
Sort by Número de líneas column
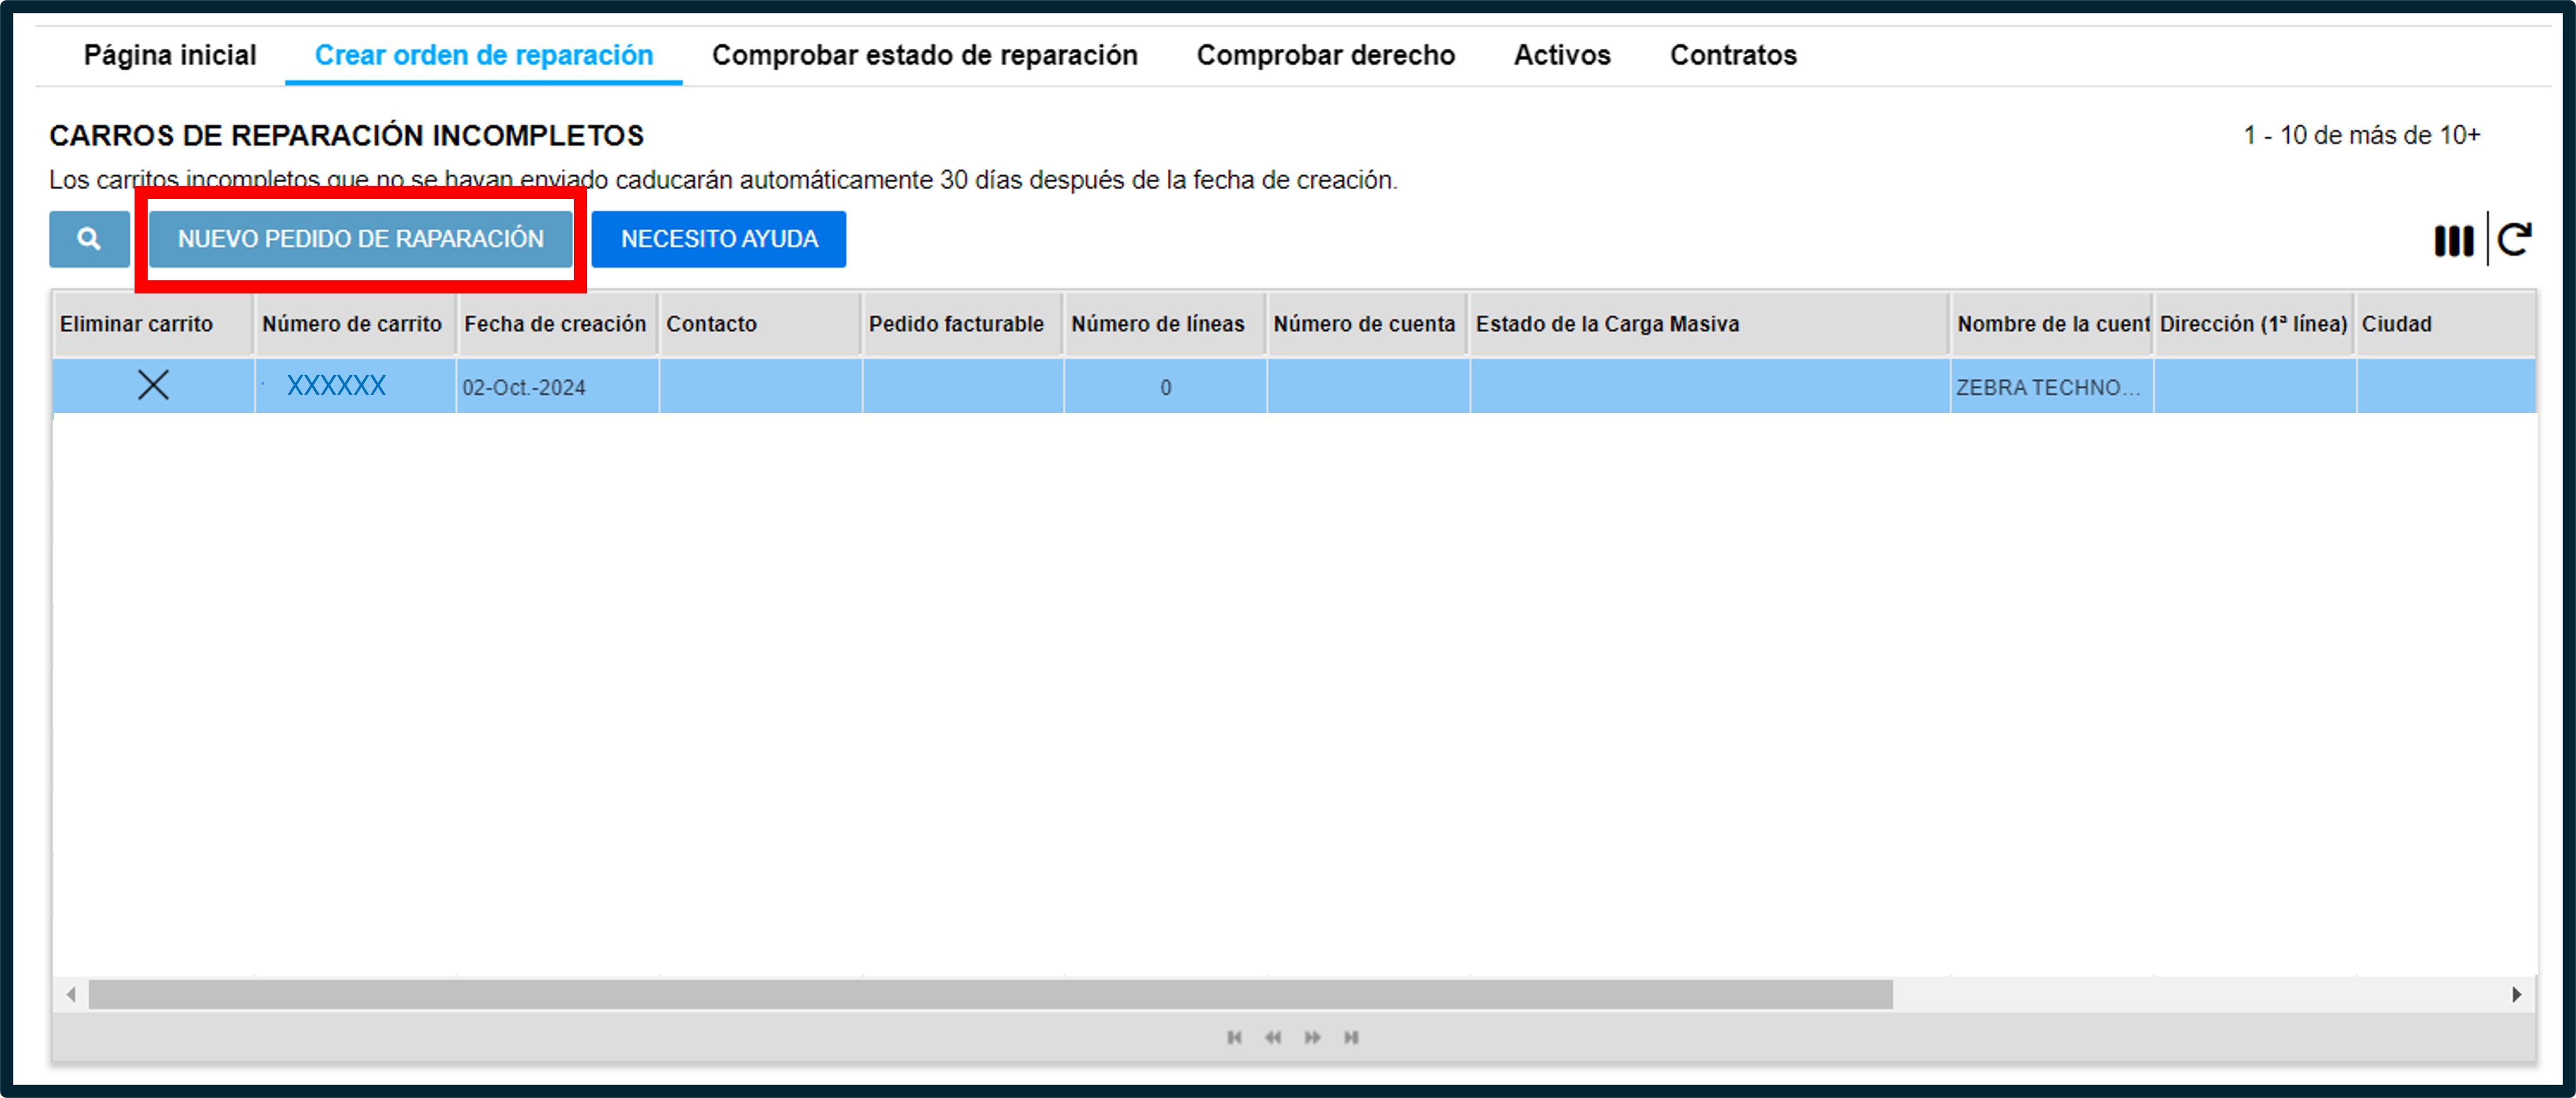point(1165,324)
